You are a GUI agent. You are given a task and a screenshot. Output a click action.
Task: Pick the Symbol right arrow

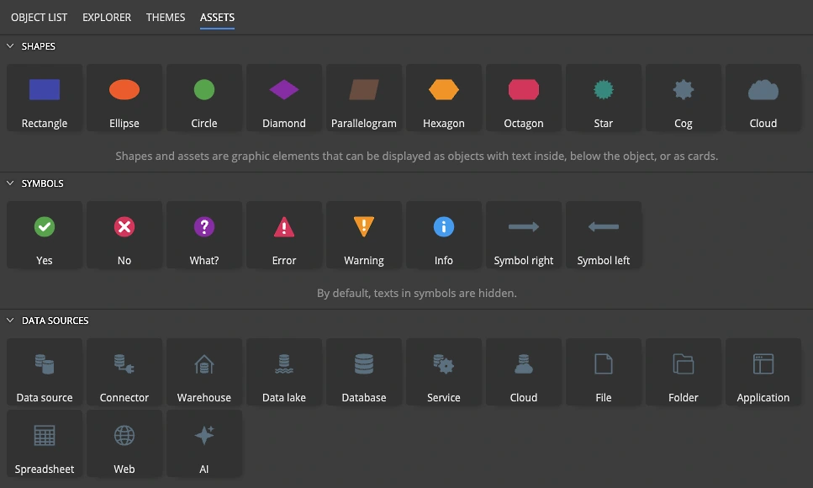[524, 235]
